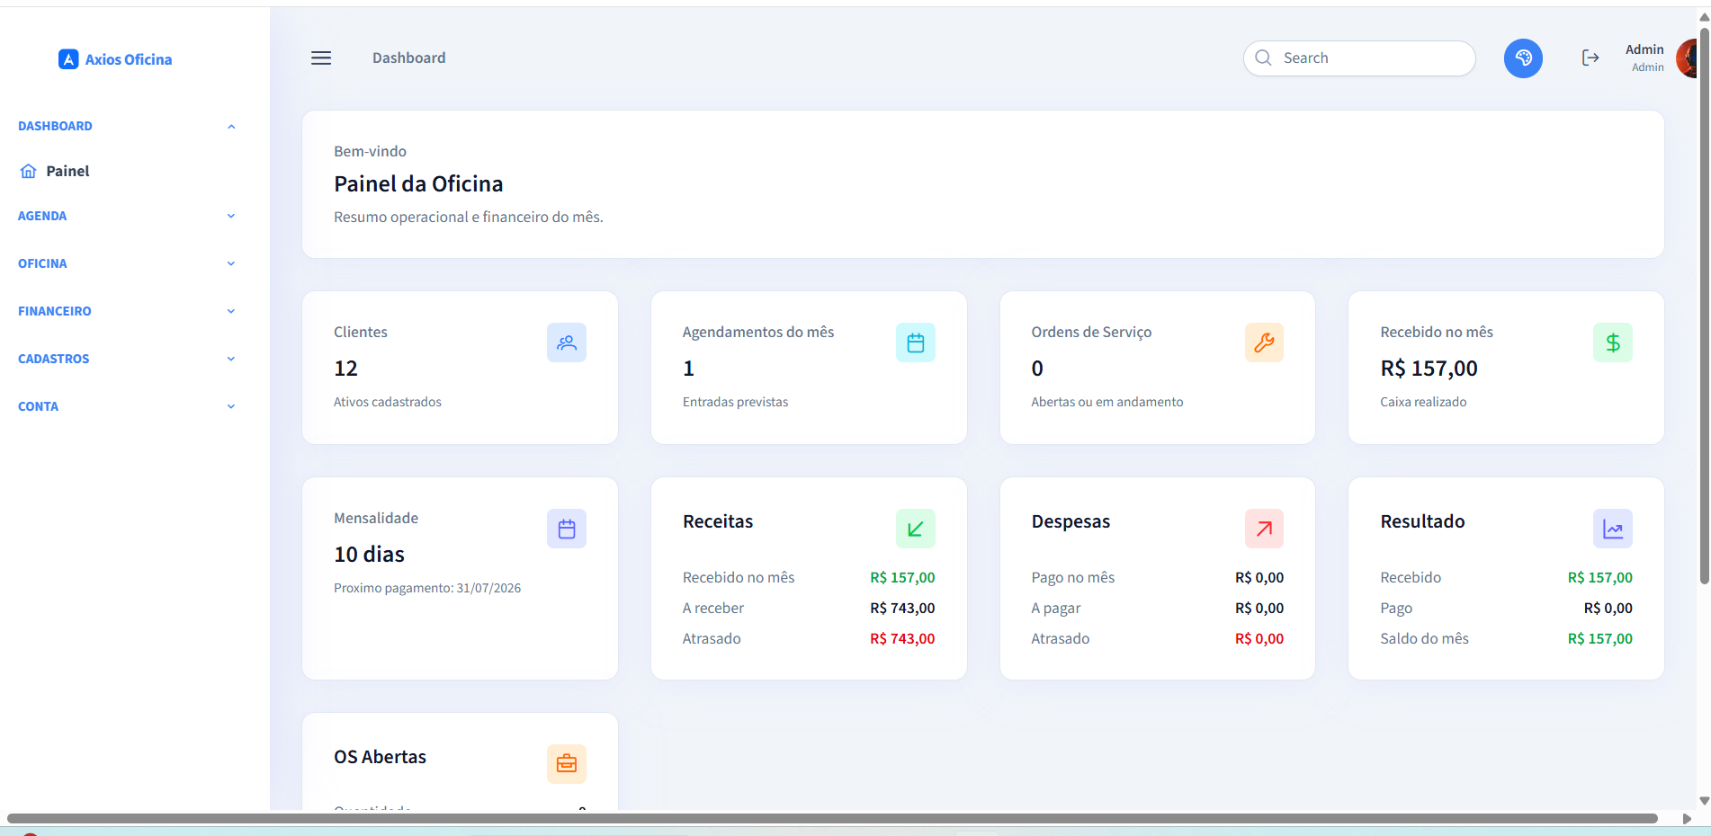Focus the Search input field

[1359, 58]
